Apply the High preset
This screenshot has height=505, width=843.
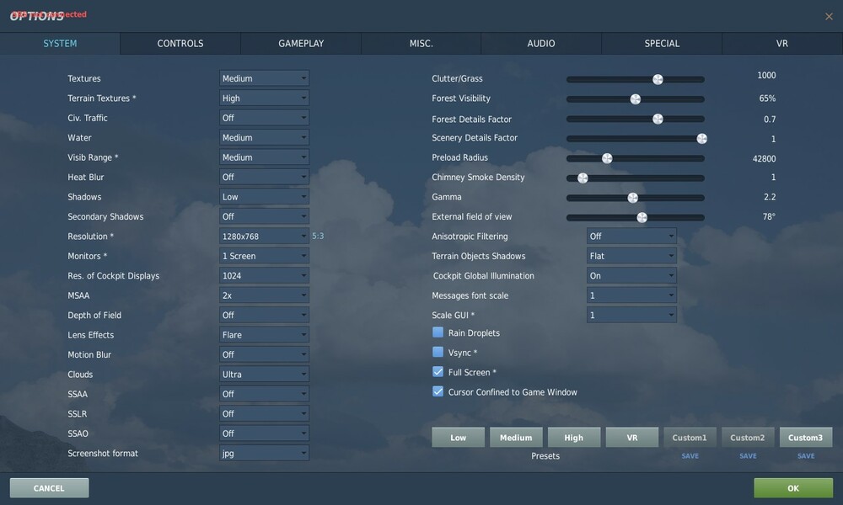click(x=573, y=438)
